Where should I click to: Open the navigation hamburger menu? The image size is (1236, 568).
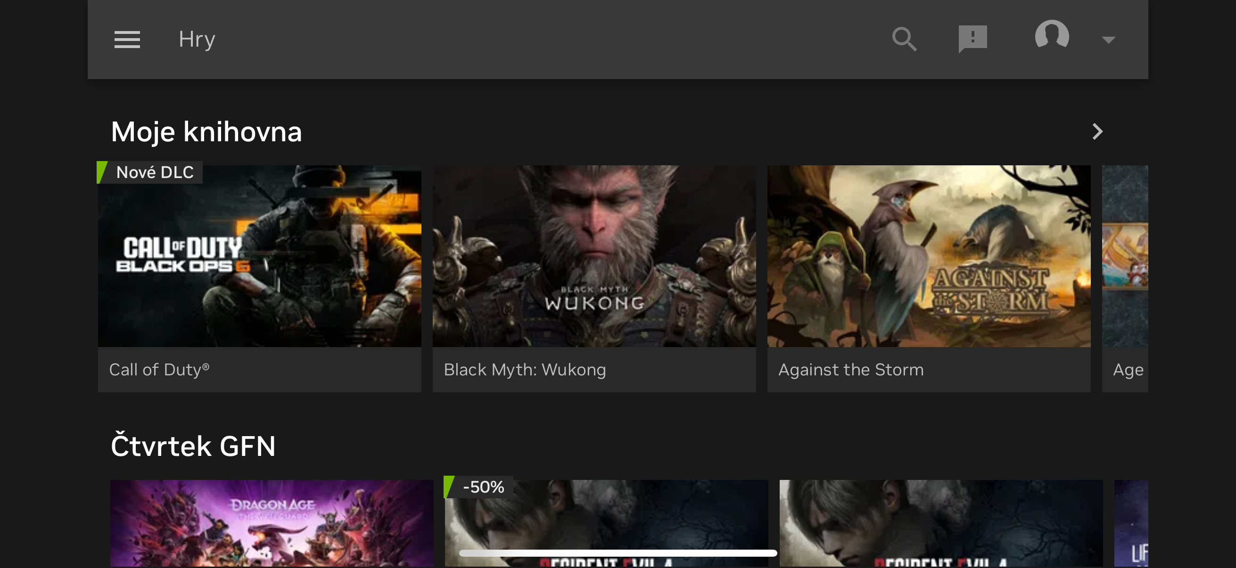point(127,39)
